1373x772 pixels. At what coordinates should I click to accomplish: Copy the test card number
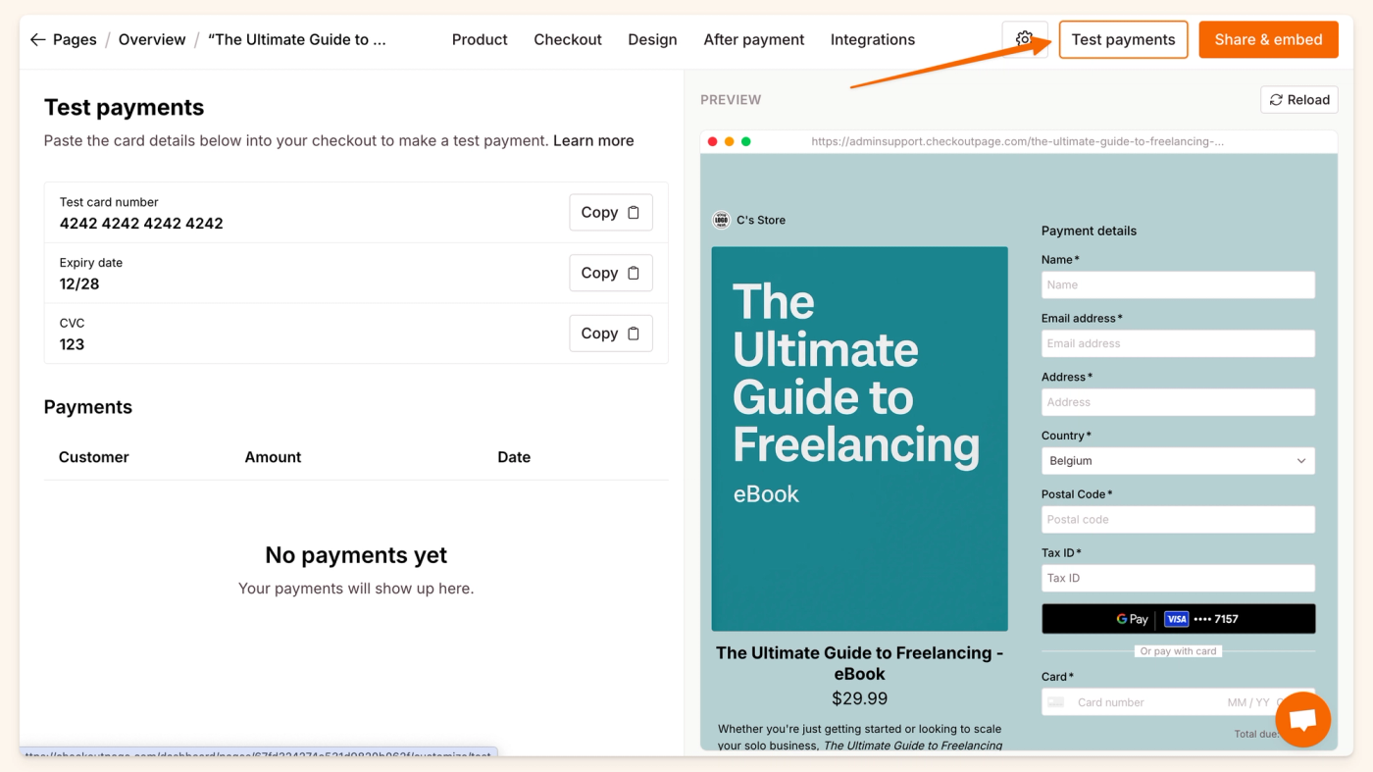[x=611, y=212]
